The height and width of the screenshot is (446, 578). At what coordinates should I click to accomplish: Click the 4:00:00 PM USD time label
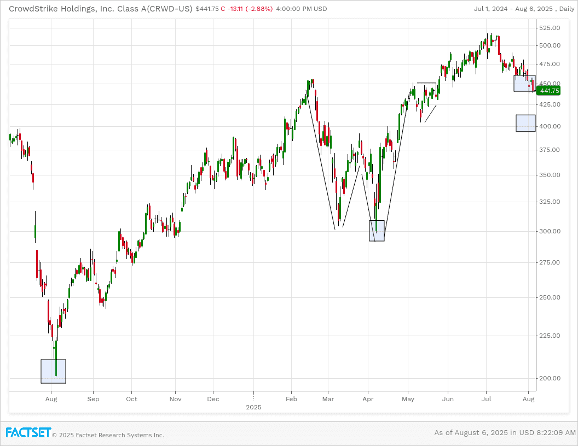coord(302,9)
